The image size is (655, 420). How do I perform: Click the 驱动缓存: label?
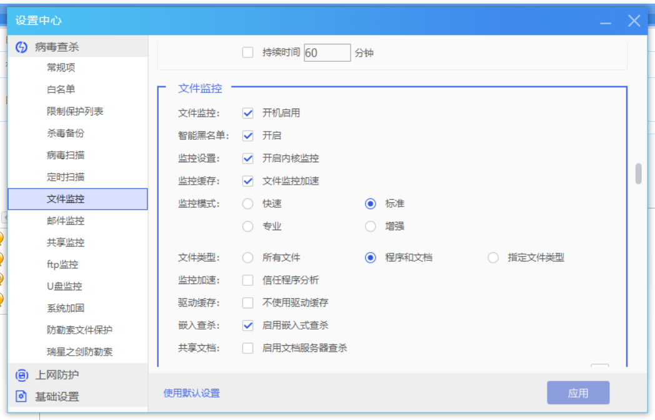pos(199,303)
